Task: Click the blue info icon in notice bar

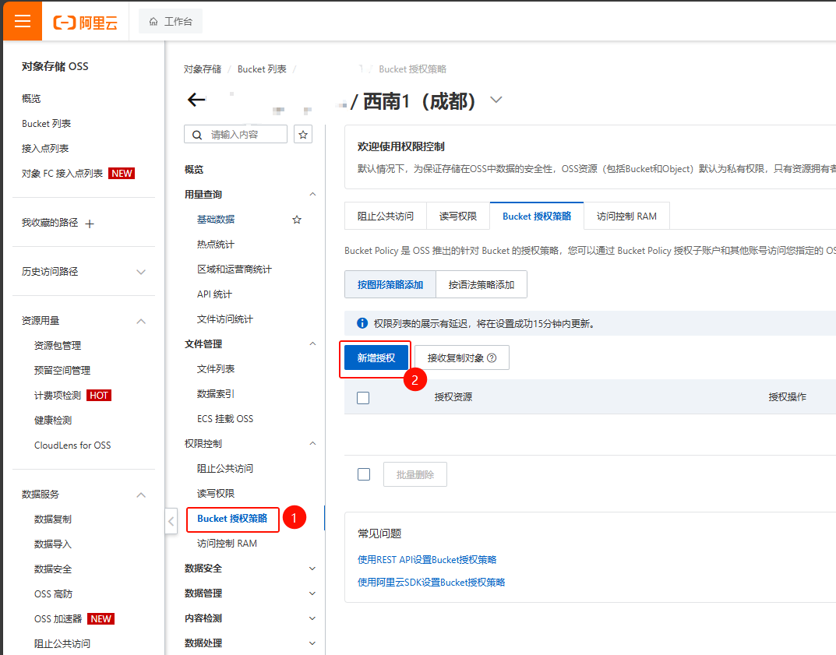Action: 362,323
